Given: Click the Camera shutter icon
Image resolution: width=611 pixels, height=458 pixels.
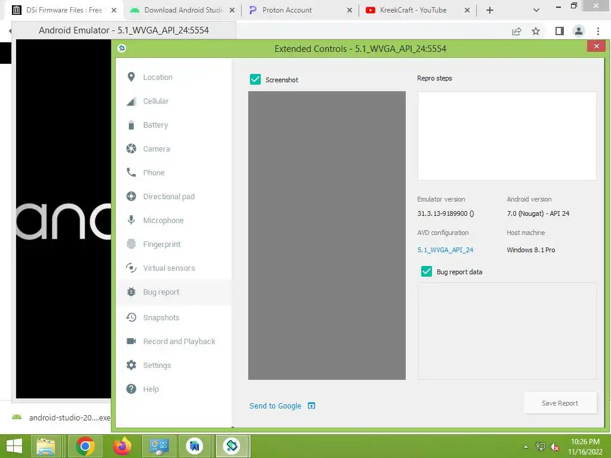Looking at the screenshot, I should pos(131,148).
